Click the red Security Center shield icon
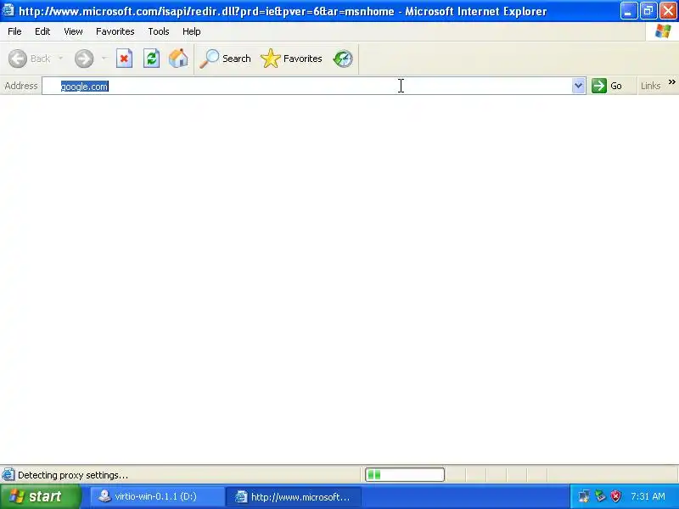This screenshot has width=679, height=509. click(x=615, y=496)
